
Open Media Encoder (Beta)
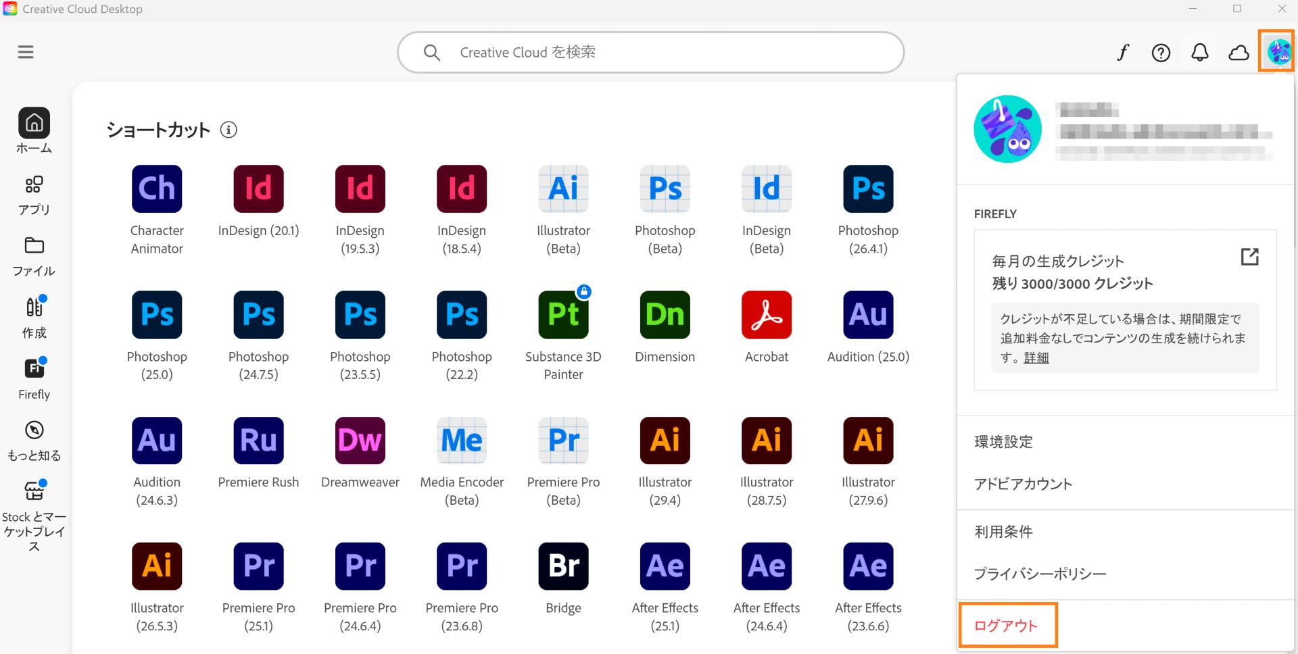click(x=462, y=441)
